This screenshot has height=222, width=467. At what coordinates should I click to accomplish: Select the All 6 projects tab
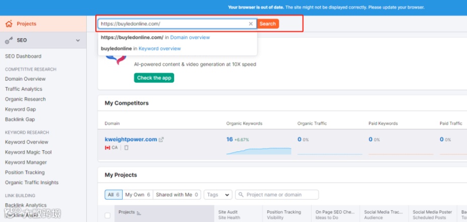tap(113, 195)
